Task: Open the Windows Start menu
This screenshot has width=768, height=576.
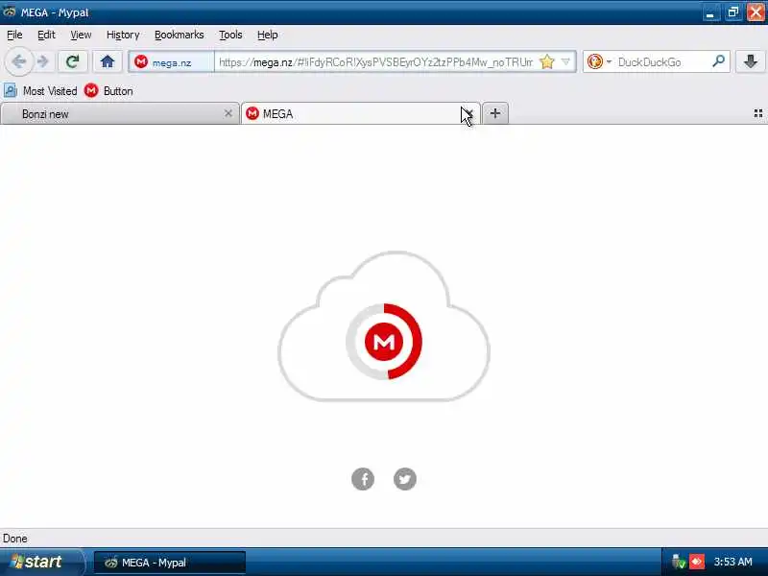Action: [41, 562]
